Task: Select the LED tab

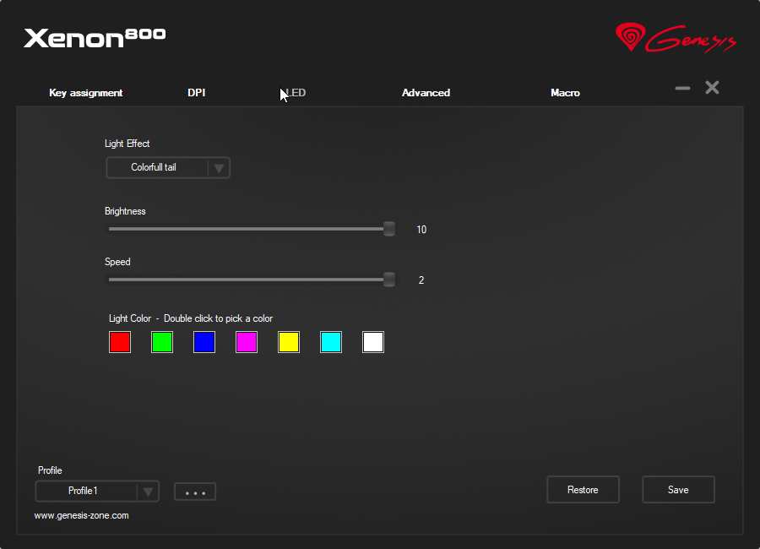Action: tap(294, 93)
